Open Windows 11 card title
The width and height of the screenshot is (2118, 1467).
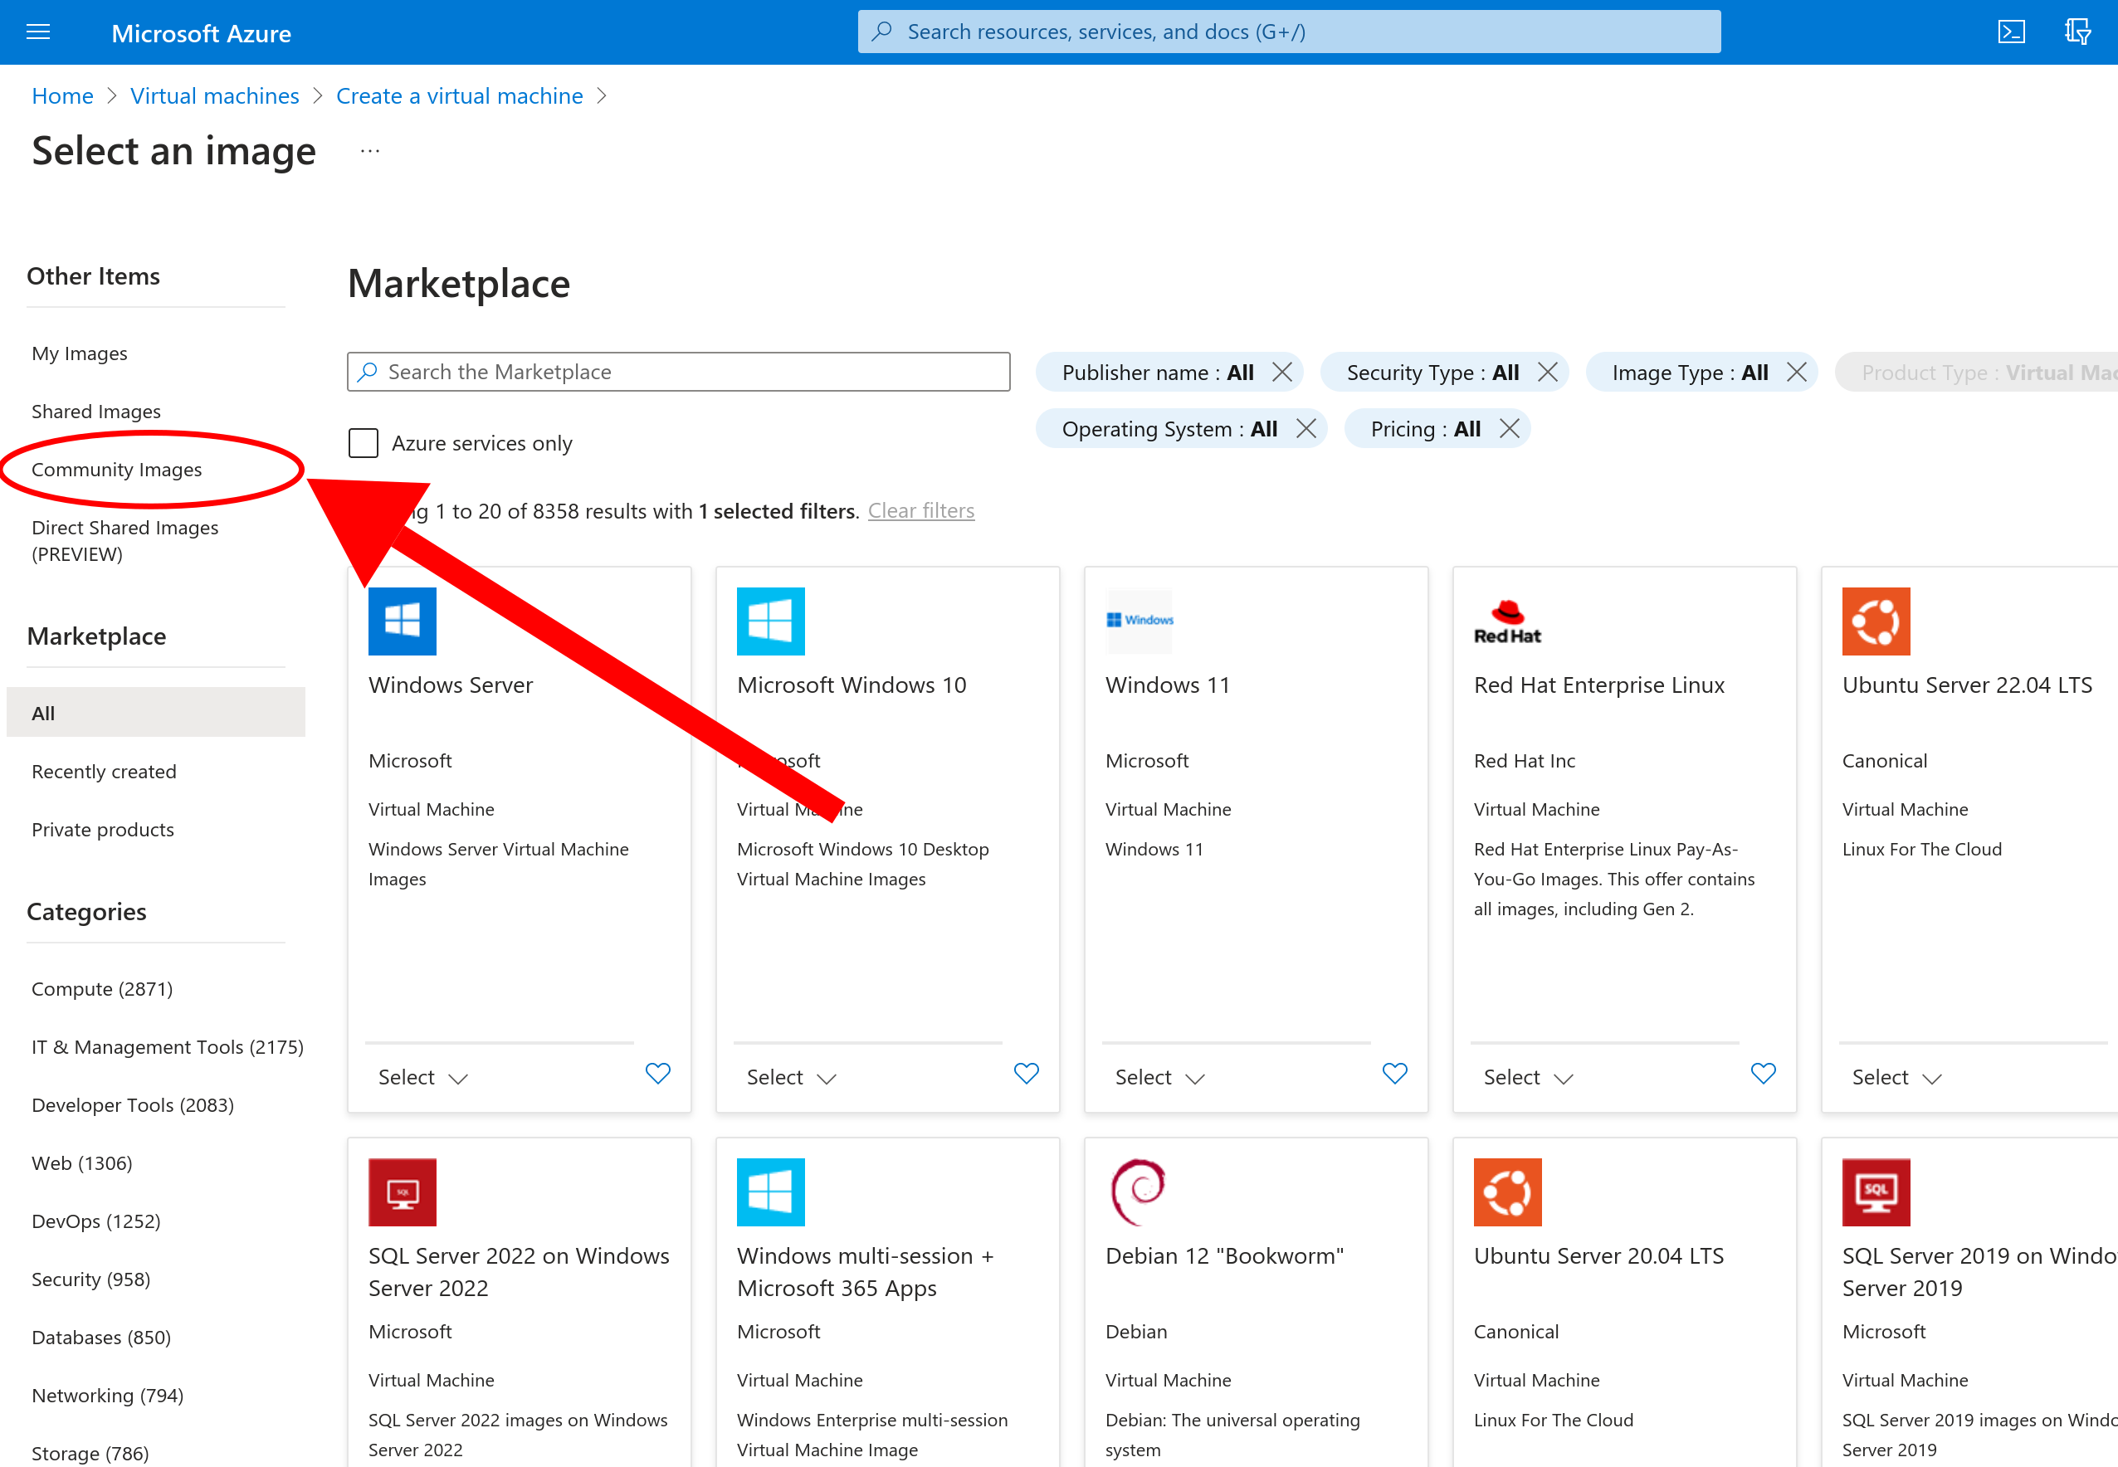click(1168, 685)
